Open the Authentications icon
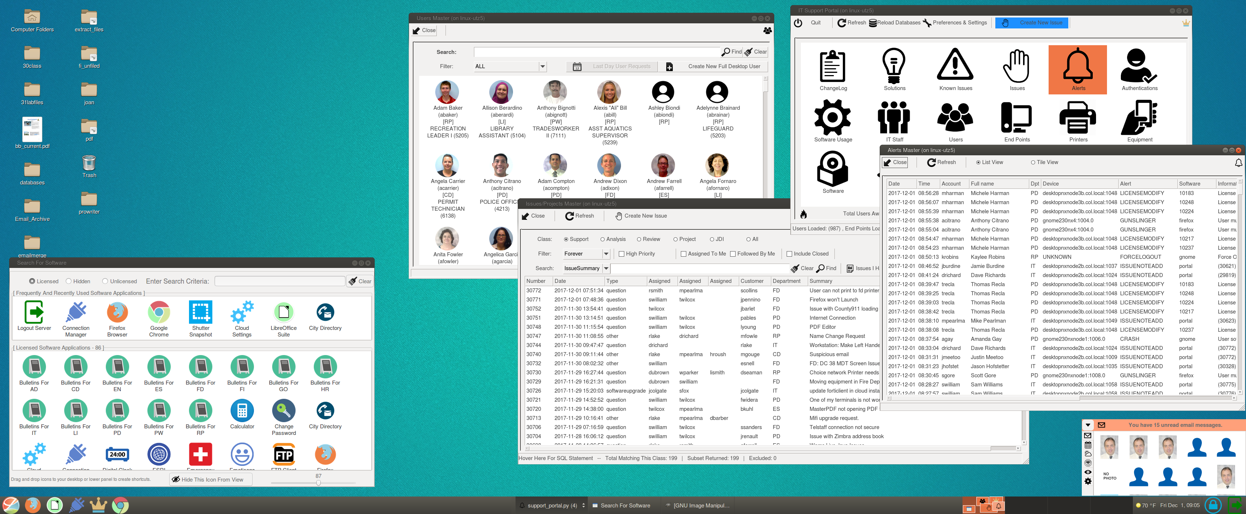The width and height of the screenshot is (1246, 514). [x=1139, y=70]
